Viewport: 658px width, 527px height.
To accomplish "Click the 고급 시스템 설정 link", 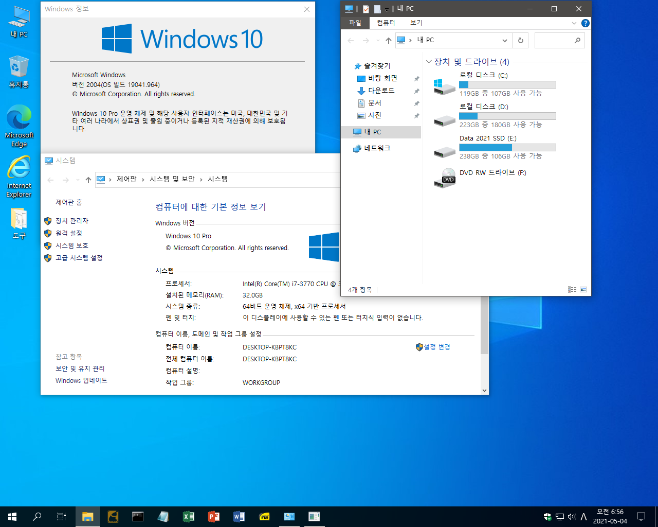I will coord(79,258).
